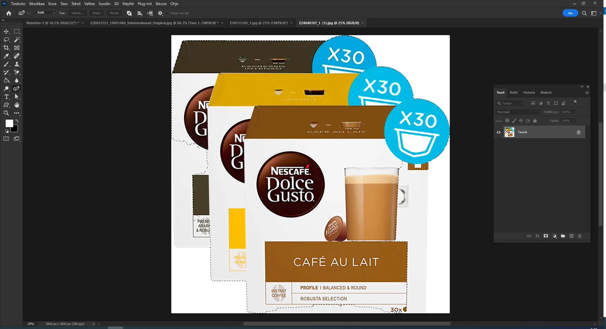Select the Move tool
Screen dimensions: 606x329
pos(6,31)
